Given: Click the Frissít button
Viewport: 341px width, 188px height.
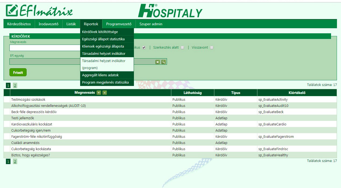Looking at the screenshot, I should coord(18,73).
